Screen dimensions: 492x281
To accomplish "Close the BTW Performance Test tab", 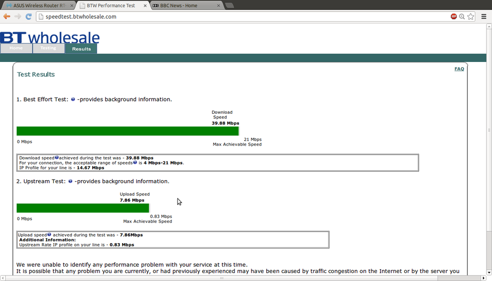I will (x=145, y=5).
